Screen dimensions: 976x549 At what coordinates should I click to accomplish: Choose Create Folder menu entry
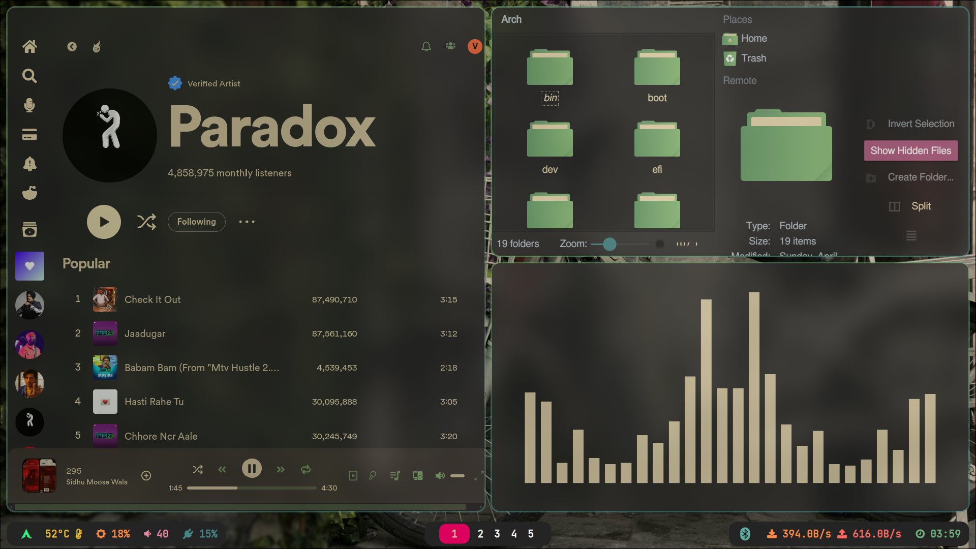click(910, 177)
